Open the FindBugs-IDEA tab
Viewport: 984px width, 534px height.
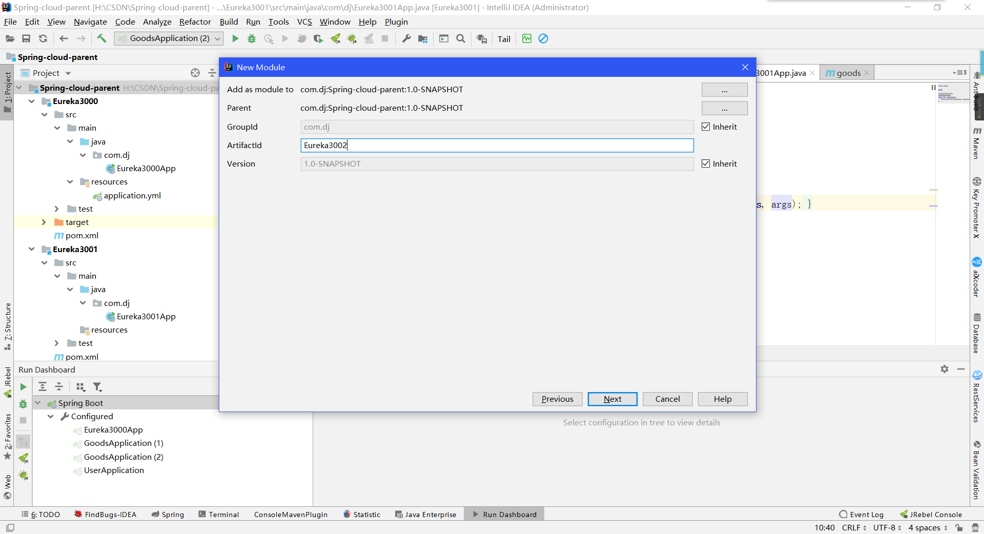tap(105, 515)
